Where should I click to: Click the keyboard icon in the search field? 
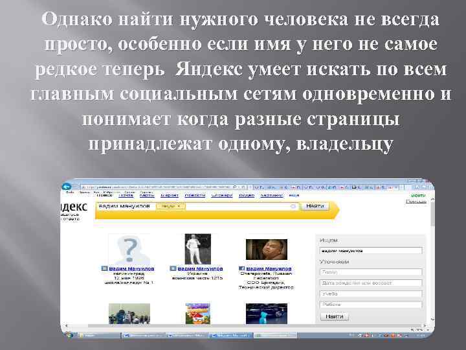point(293,206)
